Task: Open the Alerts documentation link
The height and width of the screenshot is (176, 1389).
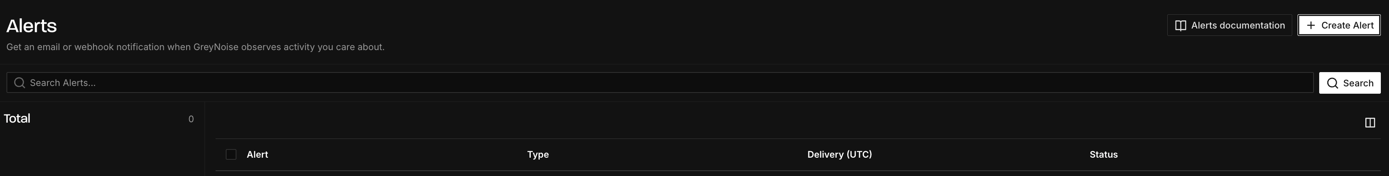Action: click(1229, 25)
